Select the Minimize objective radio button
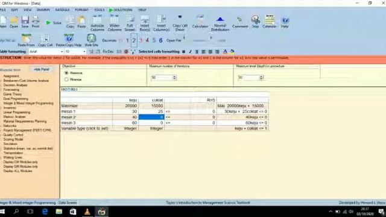 [66, 80]
